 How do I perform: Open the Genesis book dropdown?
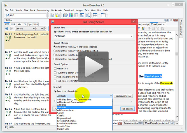[34, 29]
